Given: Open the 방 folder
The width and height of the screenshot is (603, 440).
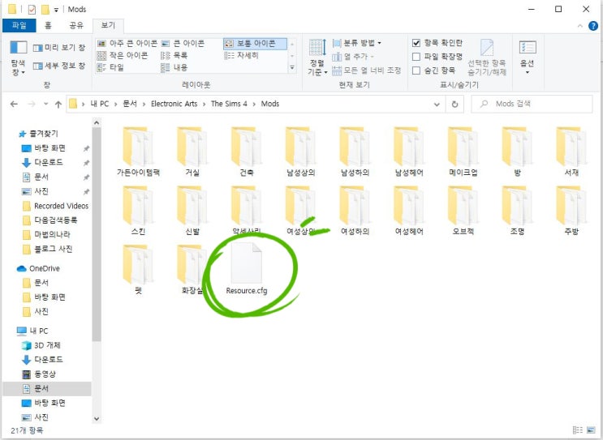Looking at the screenshot, I should click(517, 152).
